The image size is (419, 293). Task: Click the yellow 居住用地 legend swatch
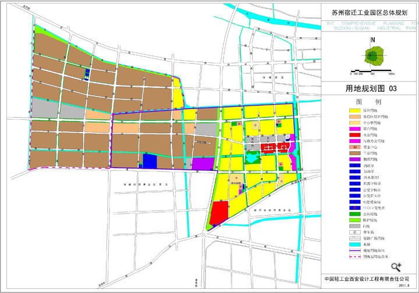(x=355, y=110)
